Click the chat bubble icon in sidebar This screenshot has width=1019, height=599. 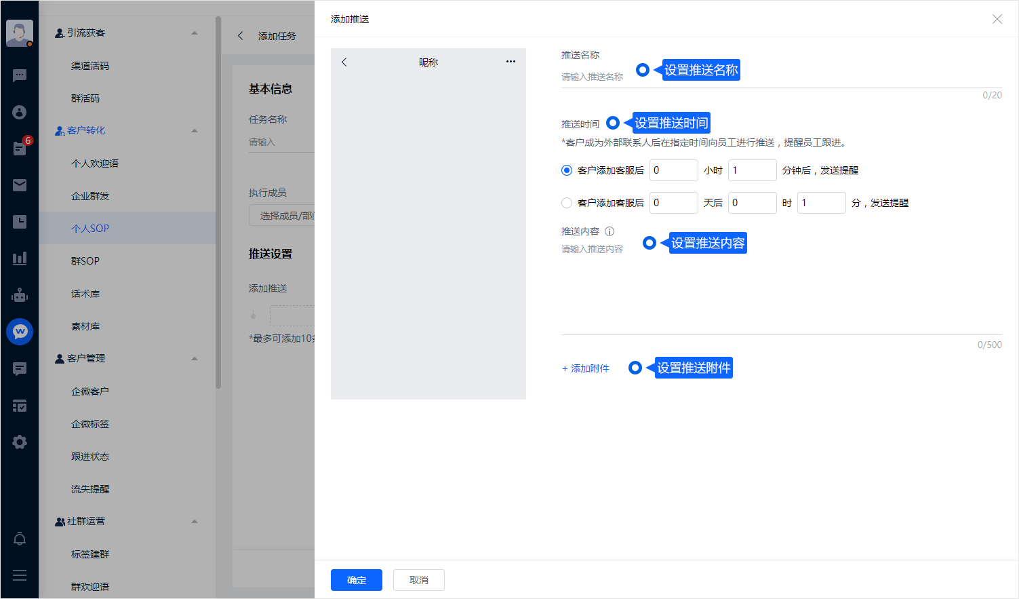point(20,75)
